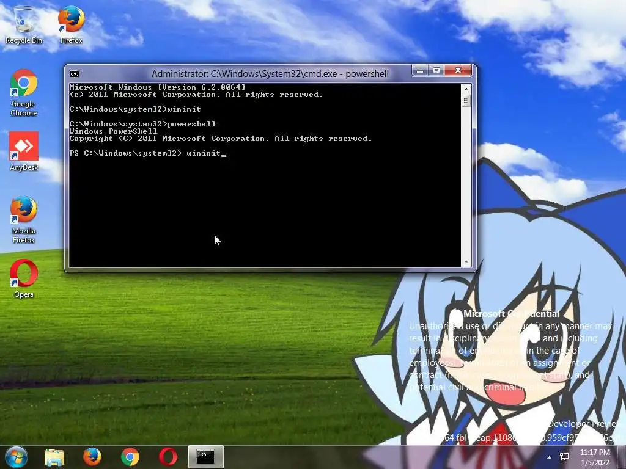Click the console scrollbar down arrow
This screenshot has width=626, height=469.
tap(466, 262)
